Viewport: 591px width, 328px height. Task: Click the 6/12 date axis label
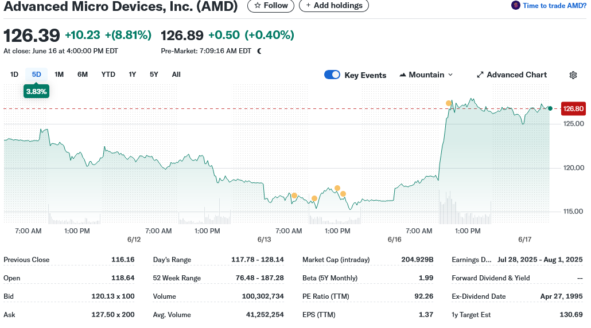pyautogui.click(x=134, y=240)
